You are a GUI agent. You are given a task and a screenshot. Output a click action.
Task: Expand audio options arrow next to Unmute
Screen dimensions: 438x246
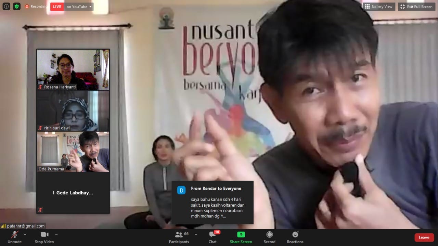pyautogui.click(x=25, y=234)
